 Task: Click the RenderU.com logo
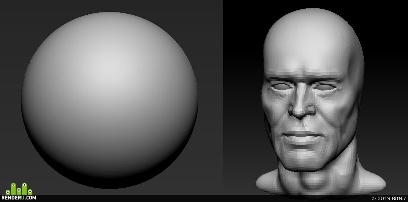19,192
